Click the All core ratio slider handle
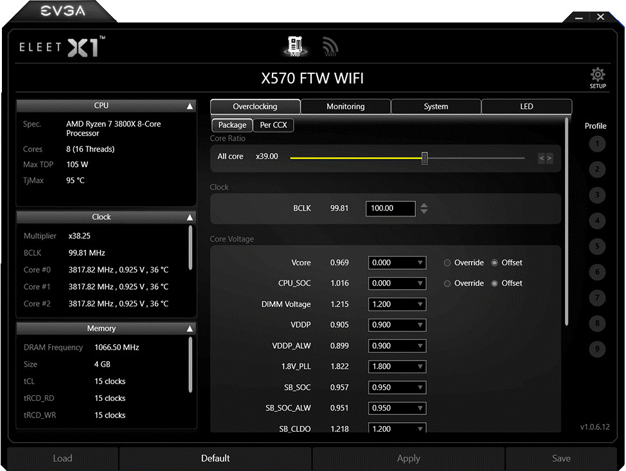Screen dimensions: 626x471 click(424, 158)
